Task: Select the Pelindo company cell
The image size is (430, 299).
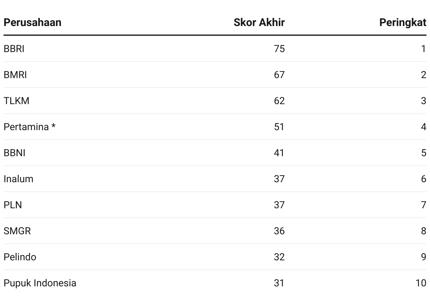Action: 20,257
